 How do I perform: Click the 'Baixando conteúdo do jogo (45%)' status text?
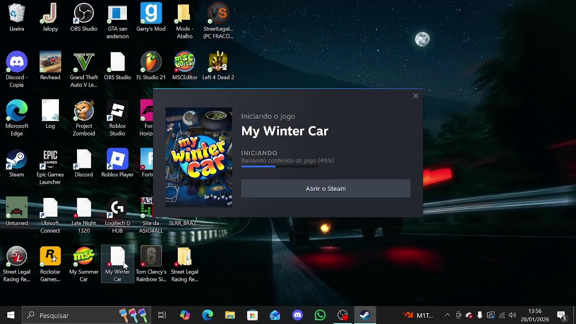288,161
